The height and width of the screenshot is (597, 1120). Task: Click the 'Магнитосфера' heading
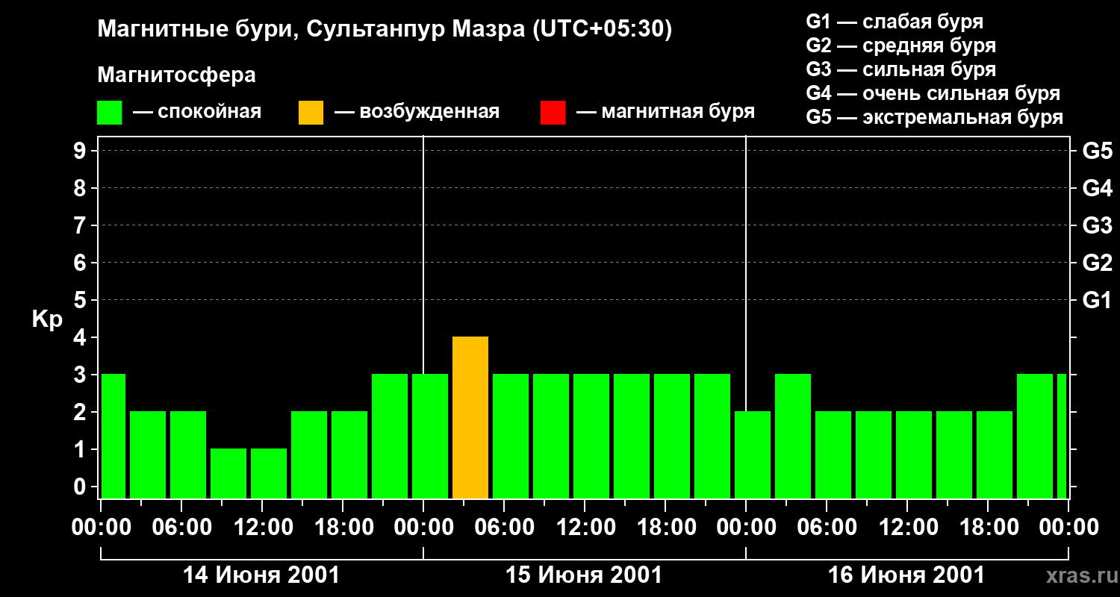pyautogui.click(x=177, y=75)
